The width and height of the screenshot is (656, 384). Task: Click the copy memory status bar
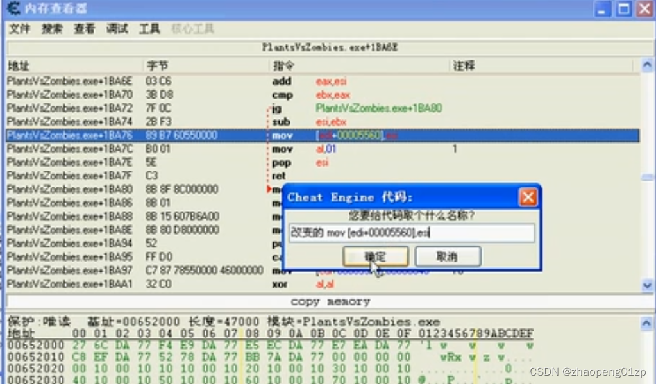(x=330, y=301)
